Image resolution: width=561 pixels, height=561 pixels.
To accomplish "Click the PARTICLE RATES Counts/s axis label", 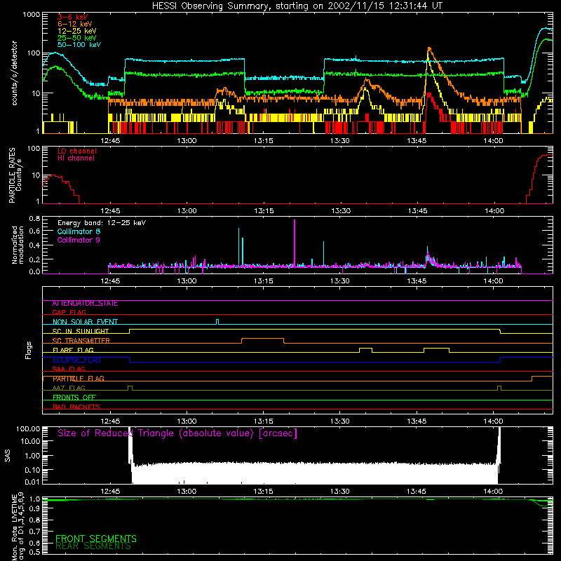I will click(x=15, y=175).
